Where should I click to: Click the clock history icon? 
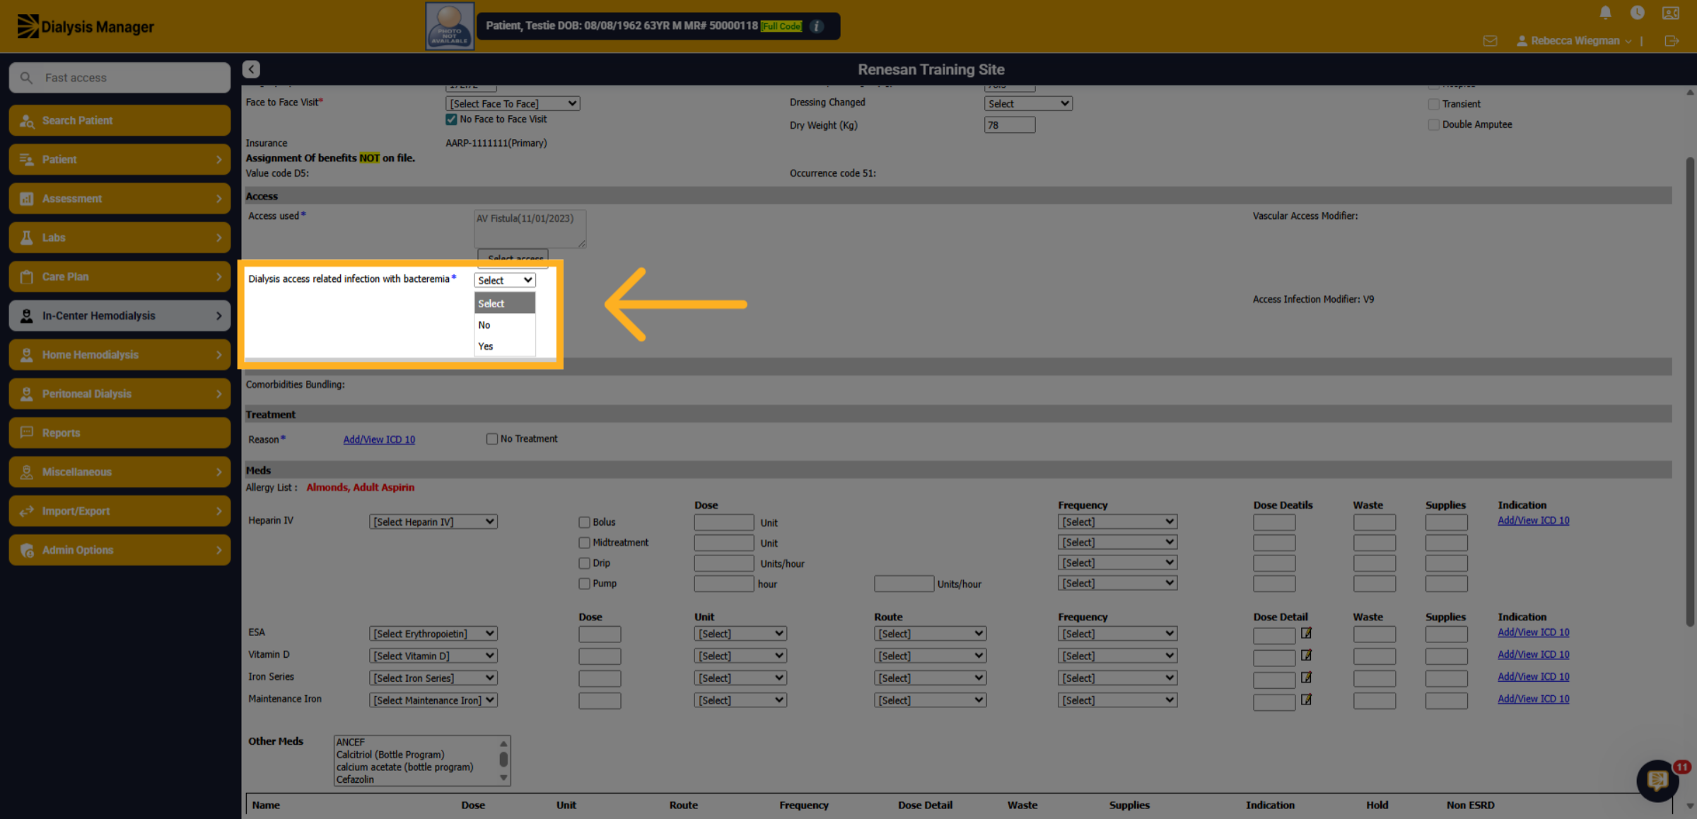[x=1637, y=13]
